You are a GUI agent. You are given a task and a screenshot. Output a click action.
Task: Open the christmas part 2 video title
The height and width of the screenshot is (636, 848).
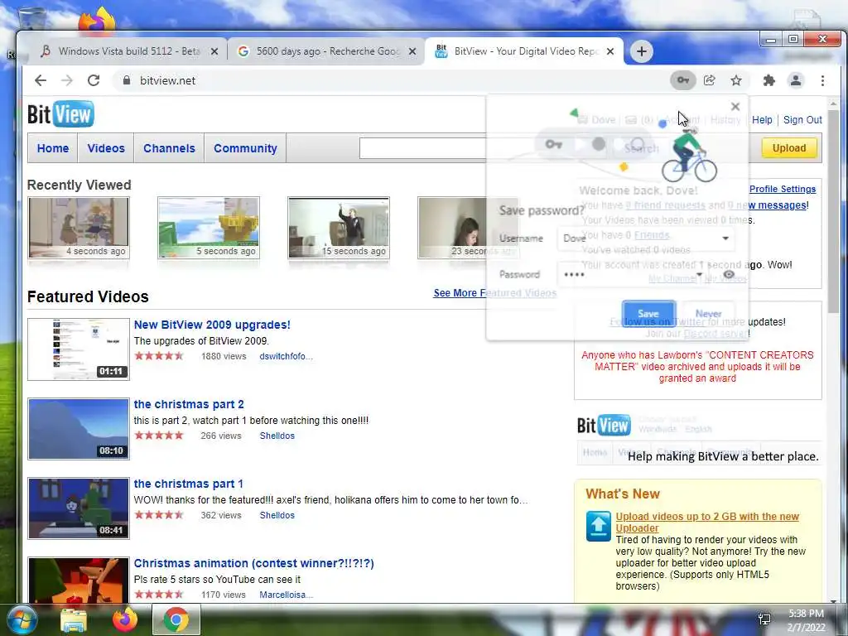tap(189, 404)
